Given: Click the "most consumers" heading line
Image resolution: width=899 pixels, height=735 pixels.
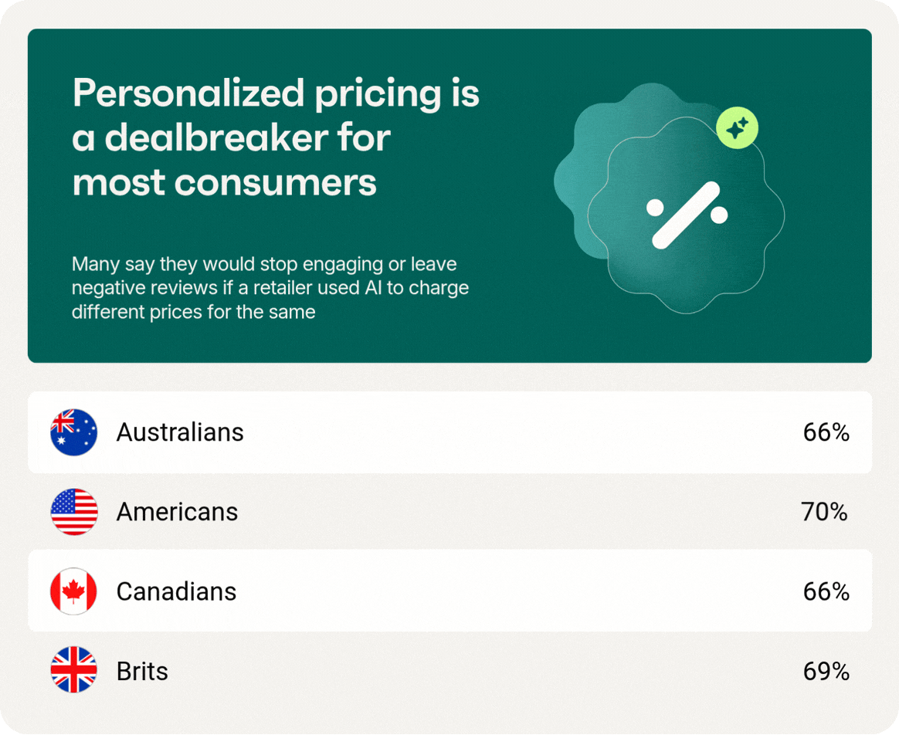Looking at the screenshot, I should pyautogui.click(x=224, y=182).
